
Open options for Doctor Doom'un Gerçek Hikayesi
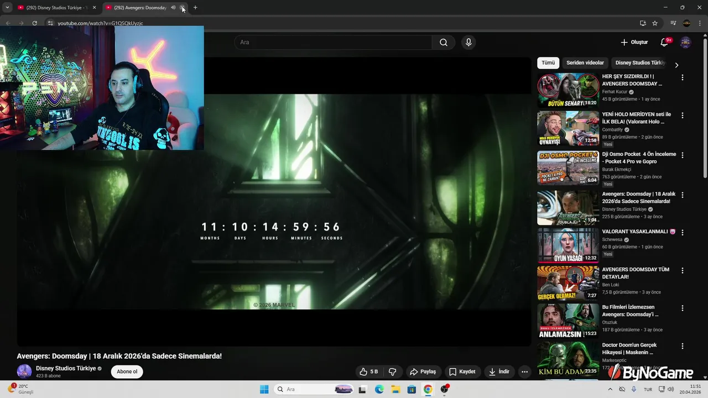pyautogui.click(x=682, y=346)
